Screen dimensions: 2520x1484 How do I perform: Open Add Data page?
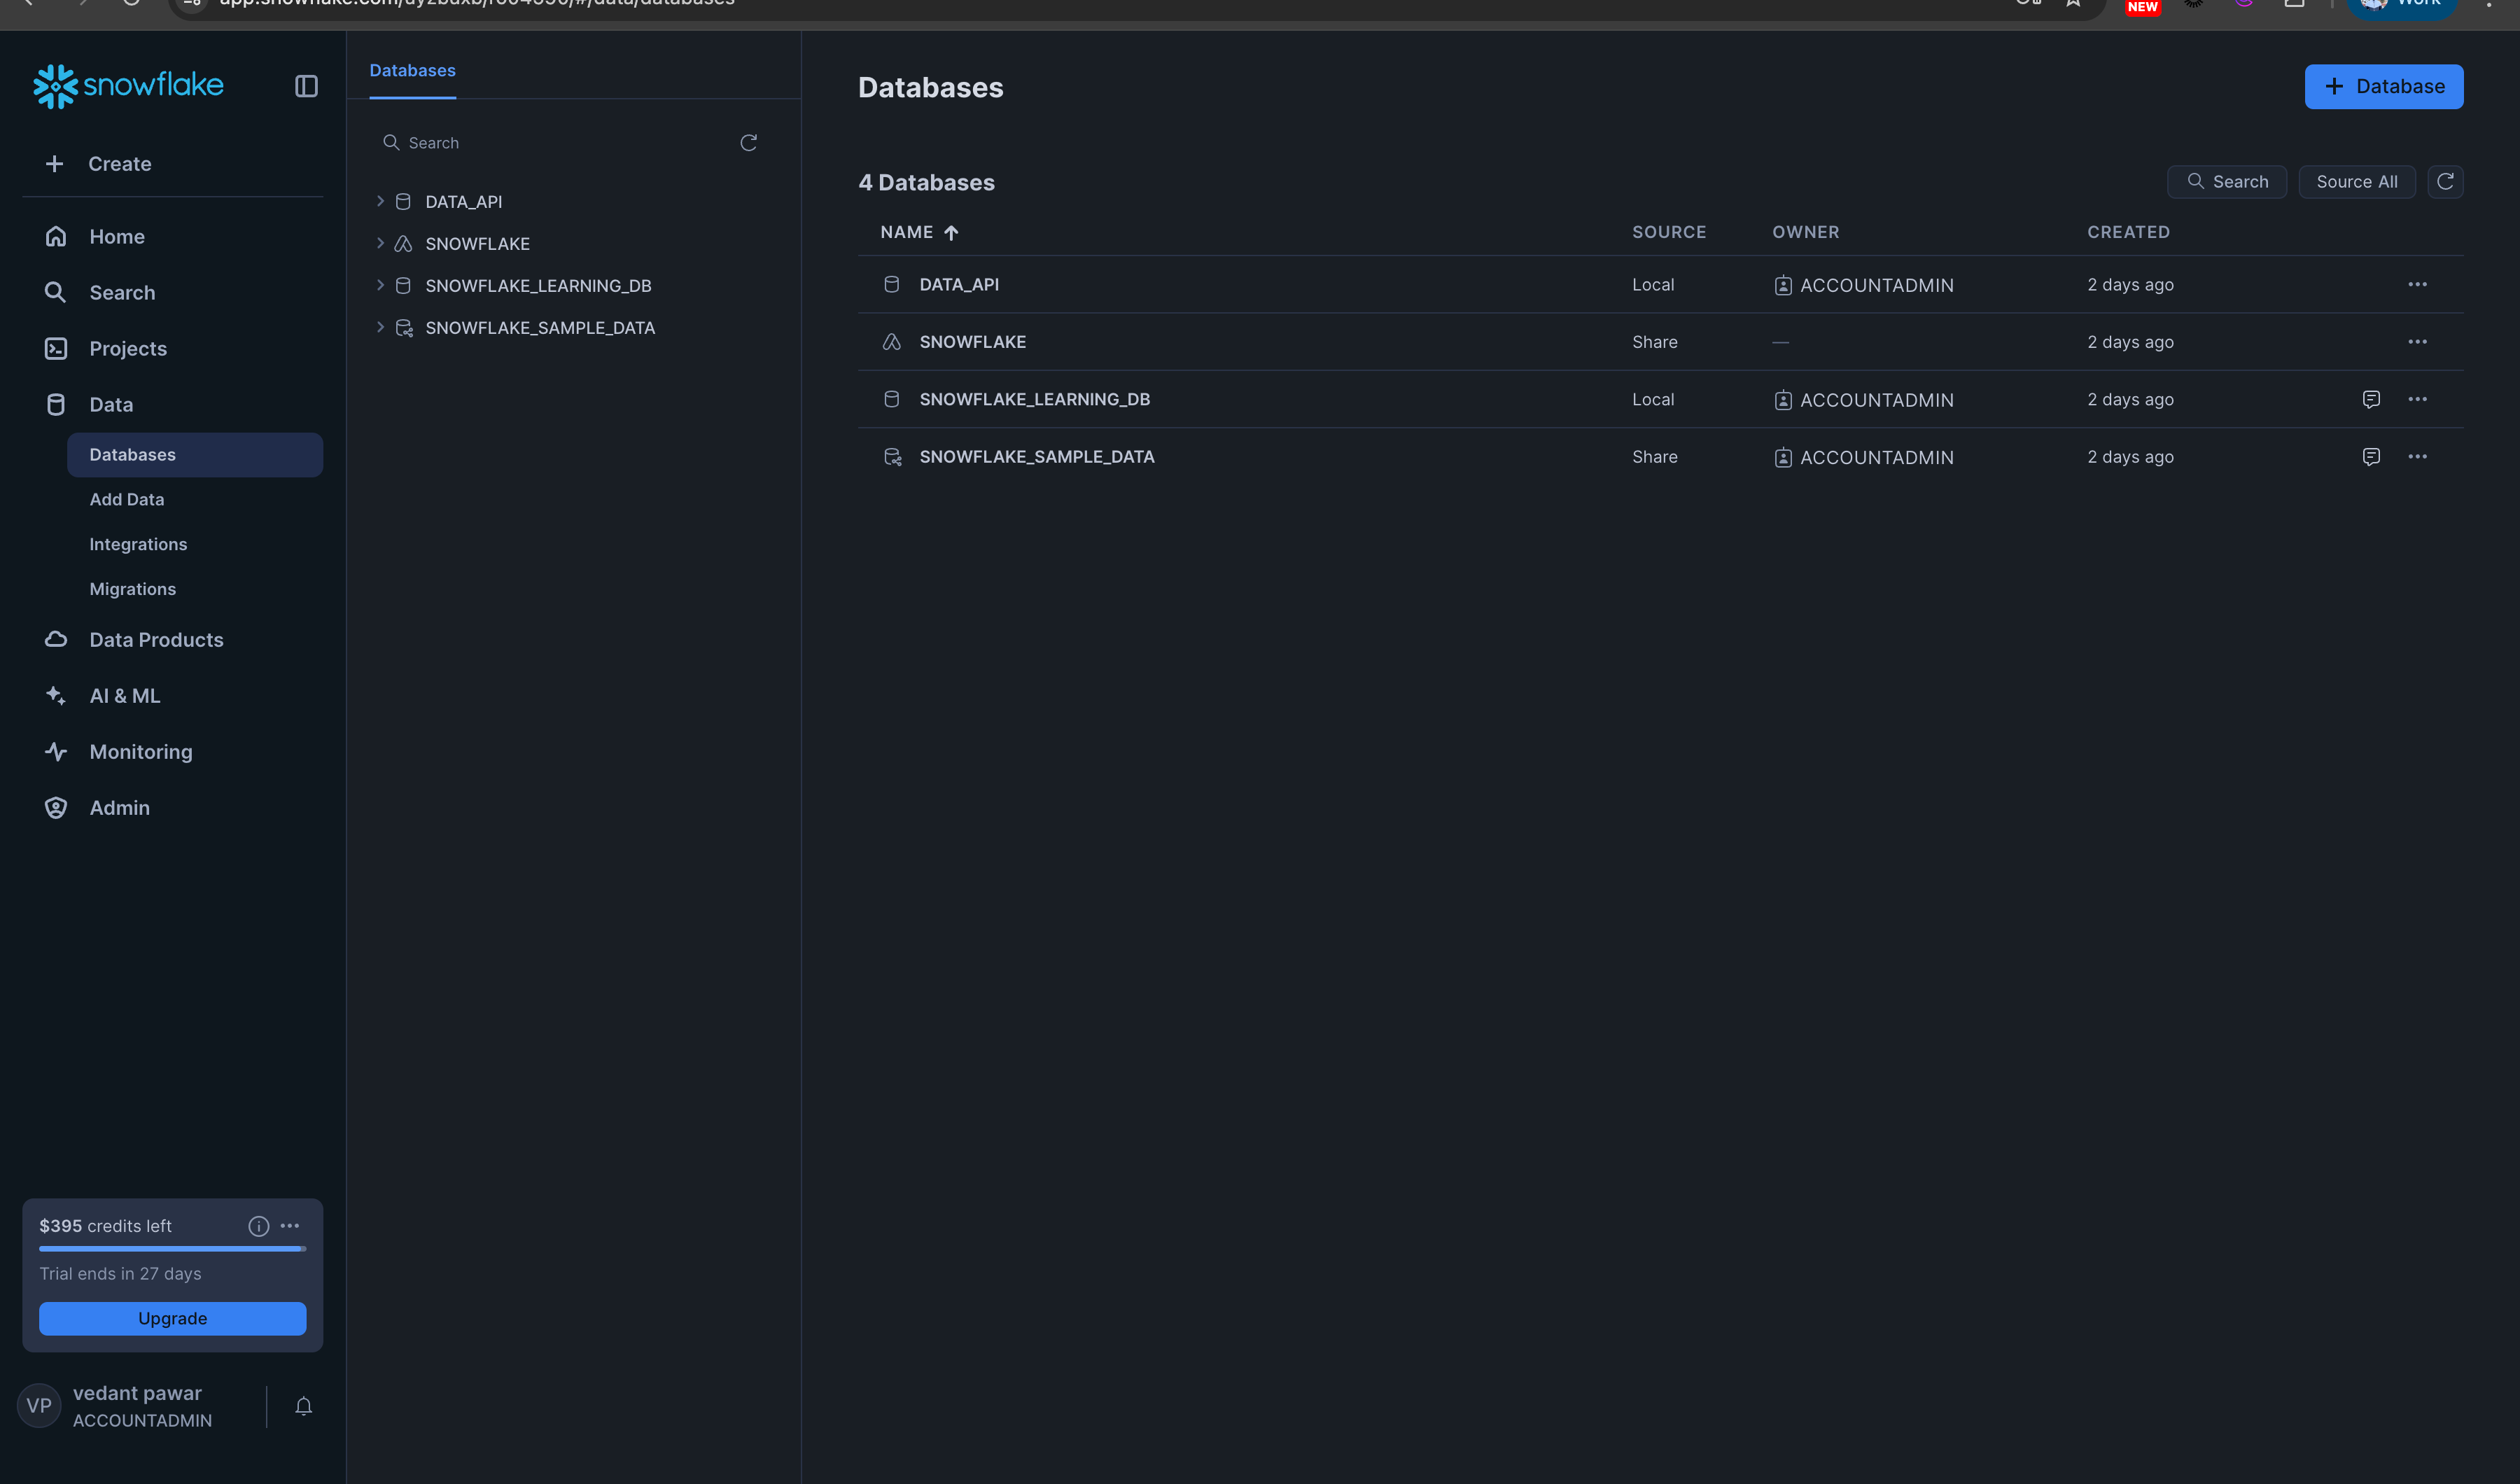coord(126,499)
